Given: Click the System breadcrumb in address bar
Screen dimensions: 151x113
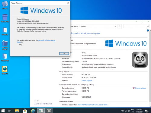Looking at the screenshot, I should pyautogui.click(x=83, y=26).
